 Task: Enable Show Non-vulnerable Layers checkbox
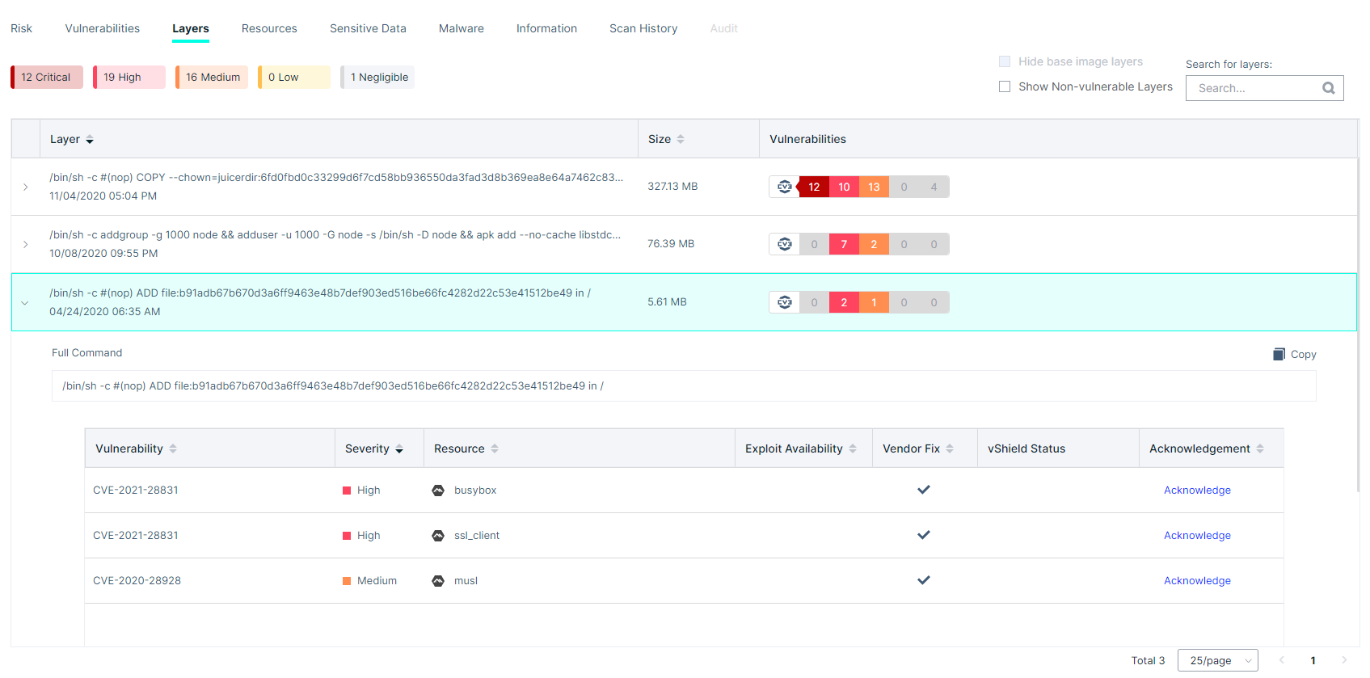click(1005, 86)
